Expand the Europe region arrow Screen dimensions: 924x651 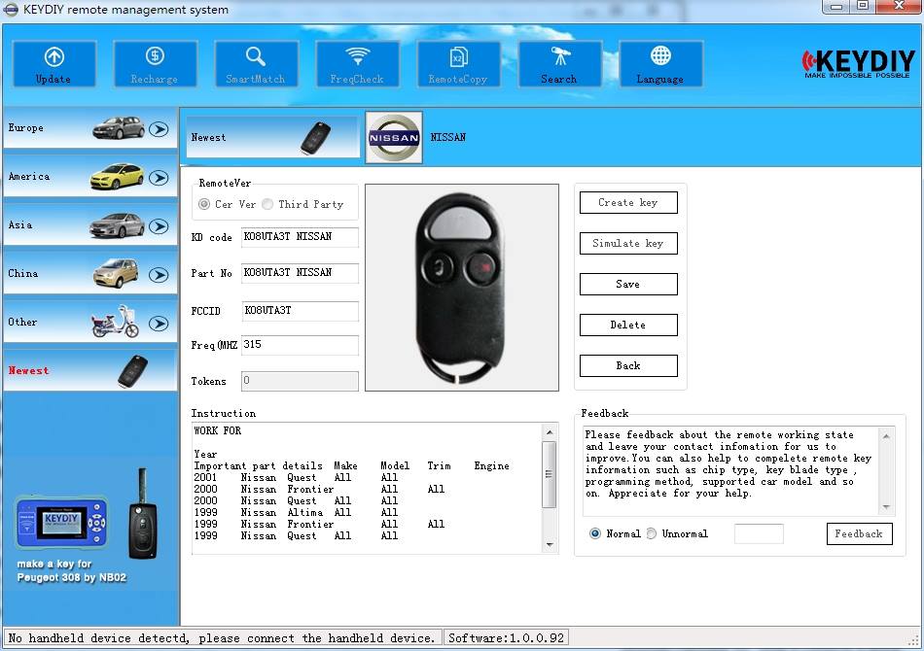tap(159, 129)
